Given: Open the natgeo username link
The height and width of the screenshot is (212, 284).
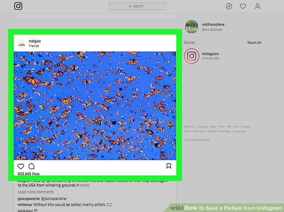Looking at the screenshot, I should point(35,41).
